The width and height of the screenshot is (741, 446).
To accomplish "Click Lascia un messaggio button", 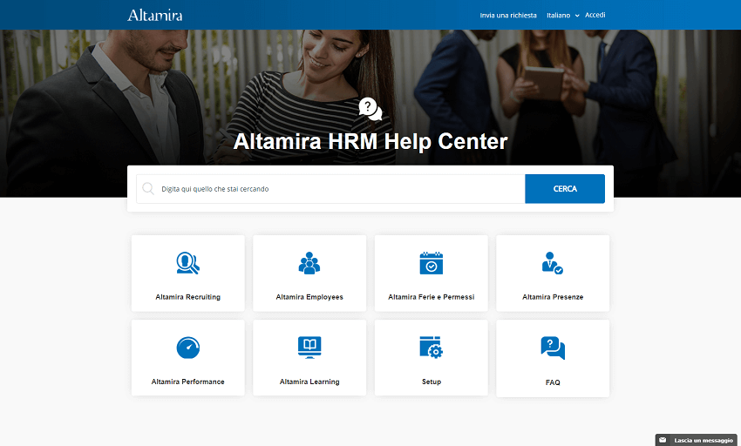I will [x=697, y=440].
